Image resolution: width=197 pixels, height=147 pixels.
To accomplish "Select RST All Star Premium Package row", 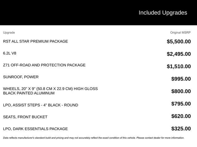I will [x=35, y=41].
